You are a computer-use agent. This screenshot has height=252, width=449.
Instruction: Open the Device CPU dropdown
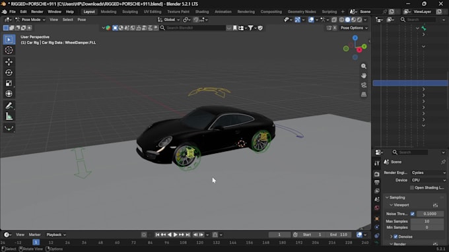tap(429, 180)
